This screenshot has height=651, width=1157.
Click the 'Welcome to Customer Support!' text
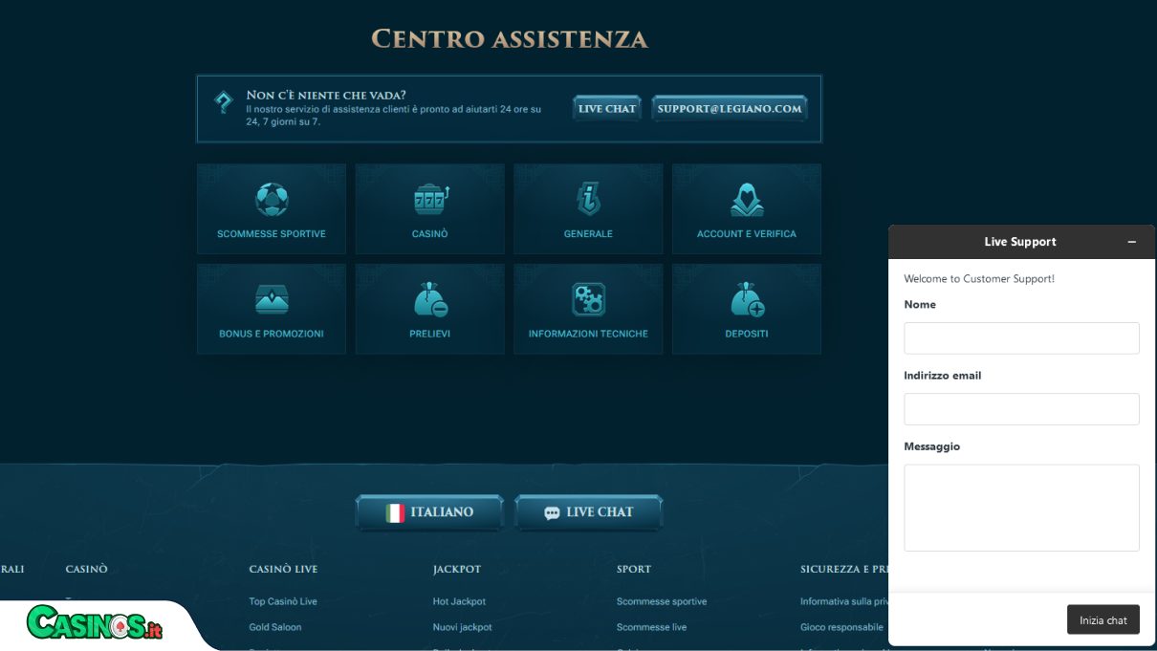tap(979, 279)
